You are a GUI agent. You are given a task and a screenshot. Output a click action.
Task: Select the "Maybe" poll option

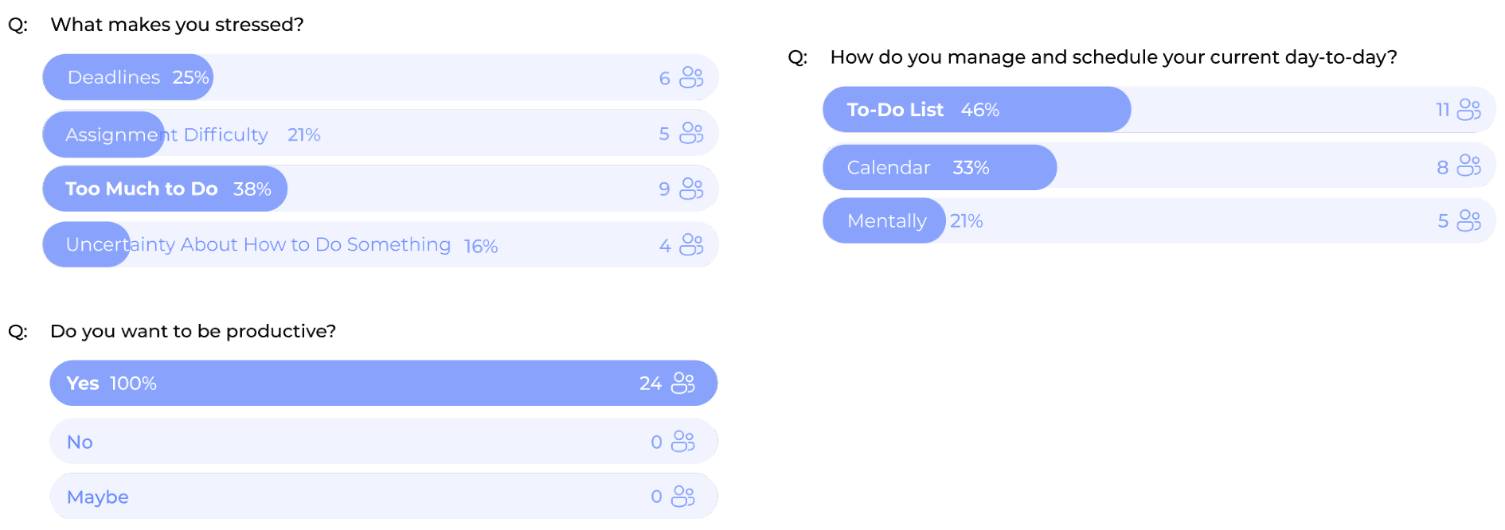point(98,497)
